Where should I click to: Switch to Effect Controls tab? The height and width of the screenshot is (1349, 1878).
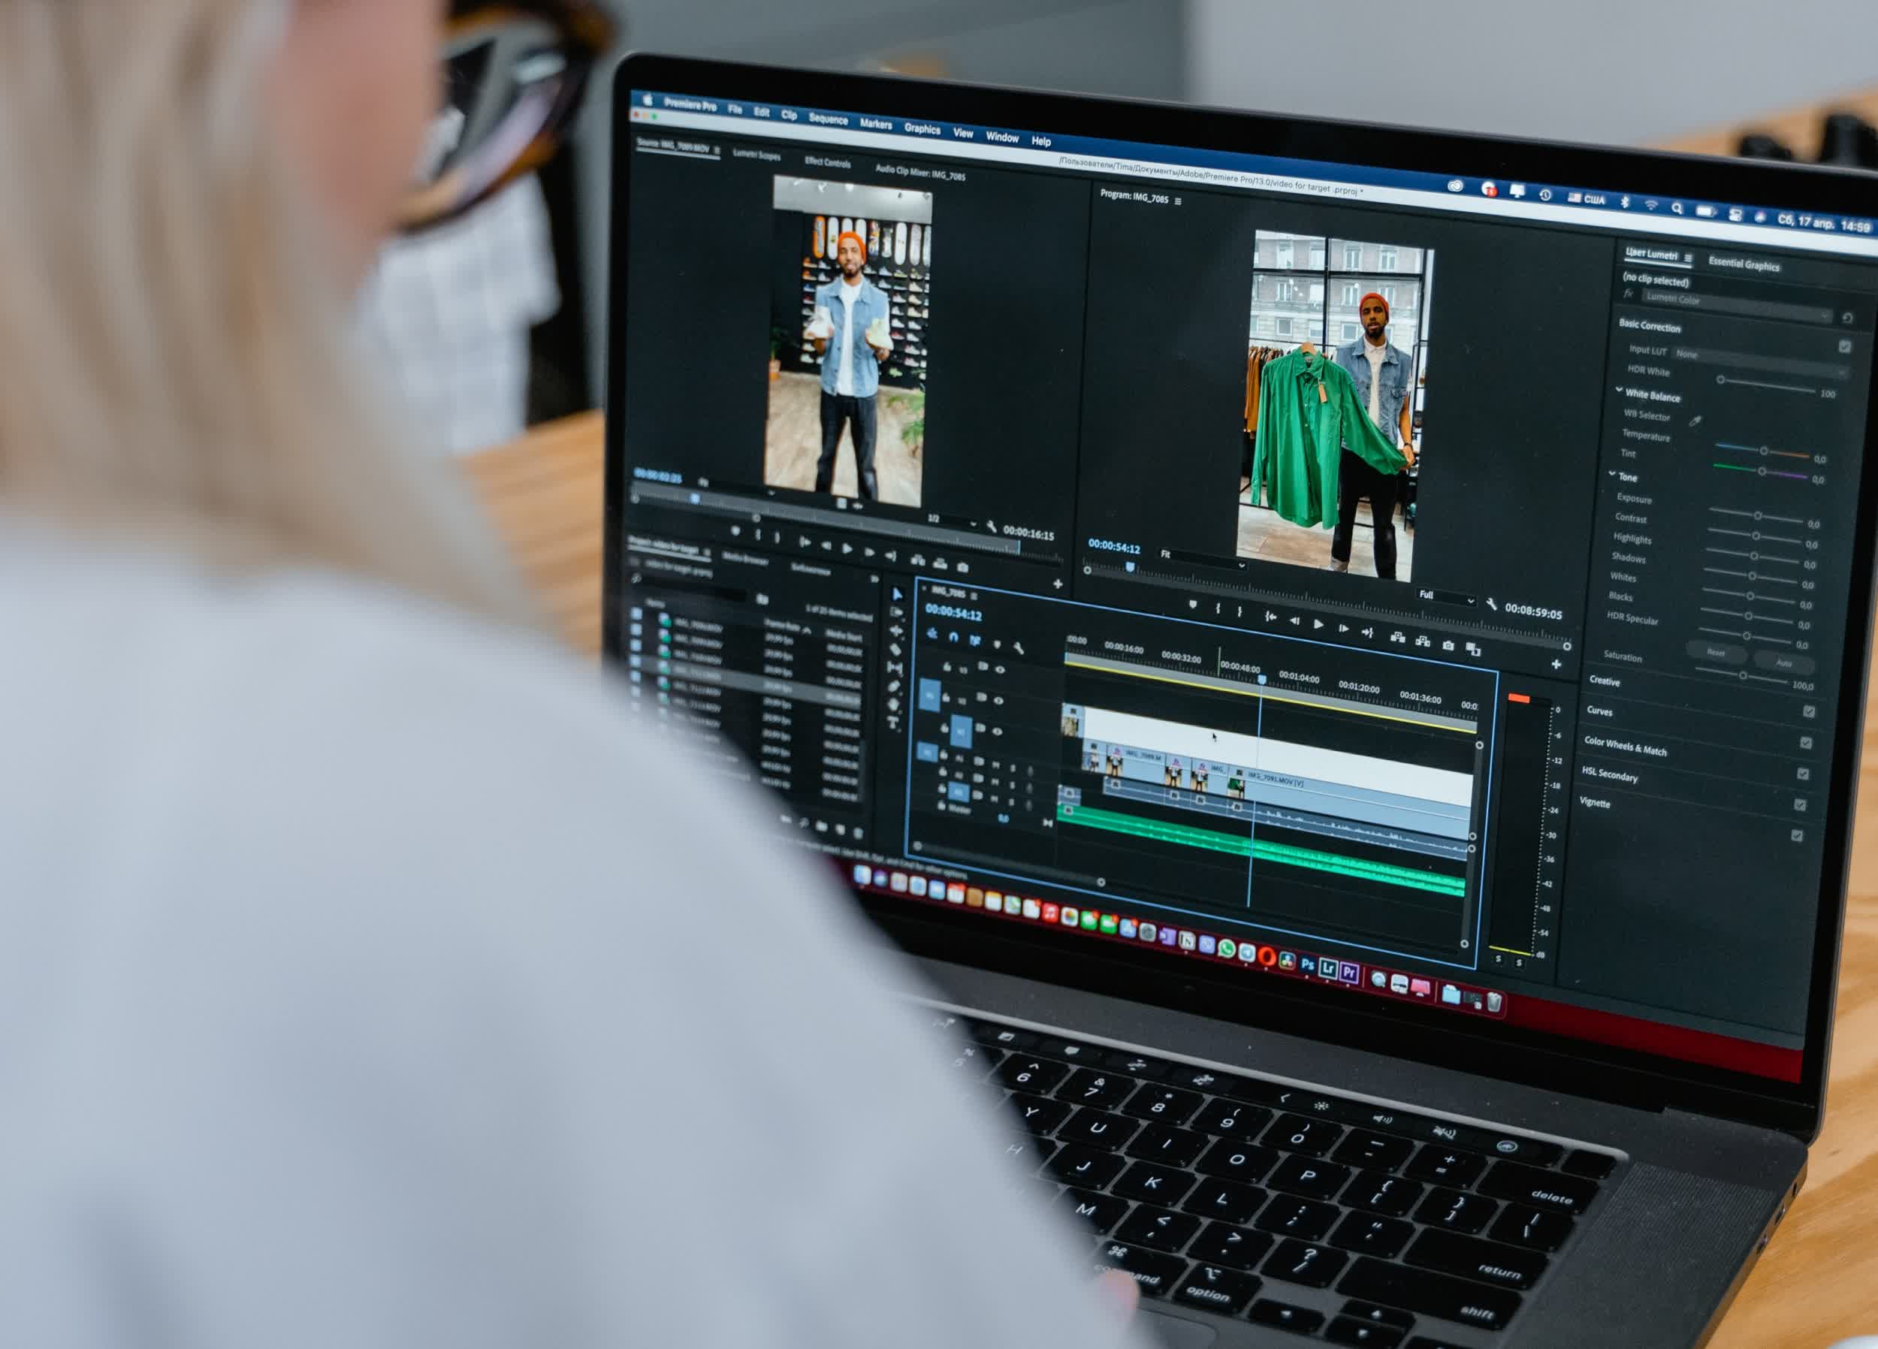pos(827,163)
